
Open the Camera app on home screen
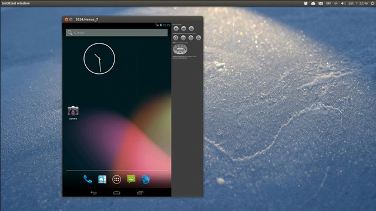tap(73, 113)
